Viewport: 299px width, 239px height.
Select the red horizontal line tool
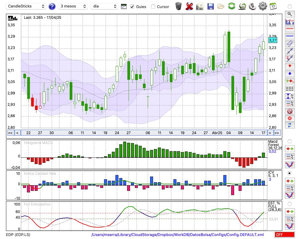click(290, 29)
